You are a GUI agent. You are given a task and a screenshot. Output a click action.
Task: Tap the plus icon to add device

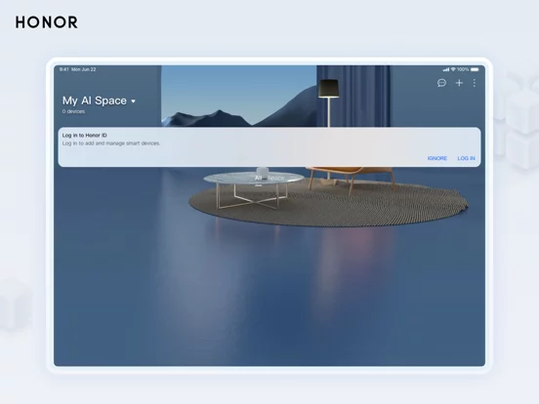[459, 83]
